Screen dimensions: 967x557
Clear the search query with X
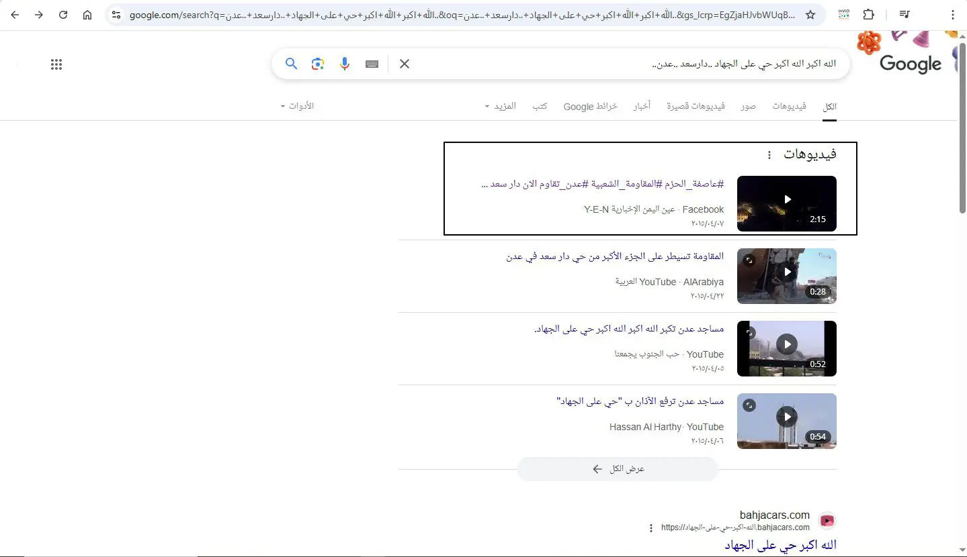click(x=405, y=64)
